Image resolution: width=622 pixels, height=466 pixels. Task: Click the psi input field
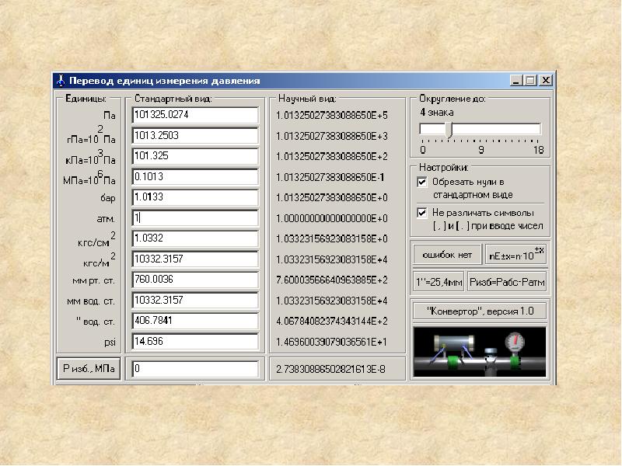[x=194, y=341]
